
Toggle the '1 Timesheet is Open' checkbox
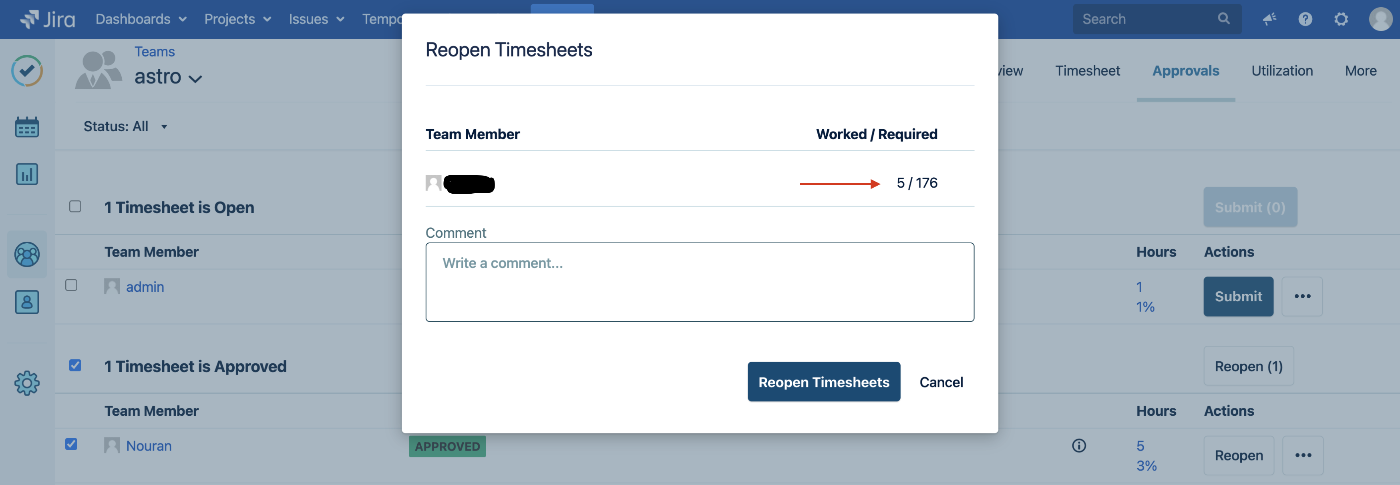click(x=75, y=206)
